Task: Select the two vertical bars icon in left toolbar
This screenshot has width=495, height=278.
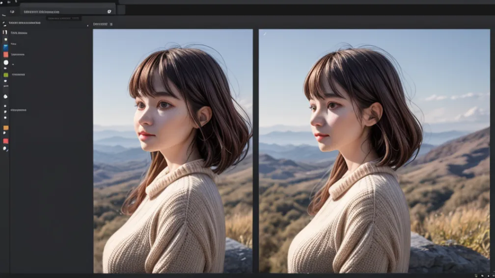Action: pyautogui.click(x=5, y=32)
